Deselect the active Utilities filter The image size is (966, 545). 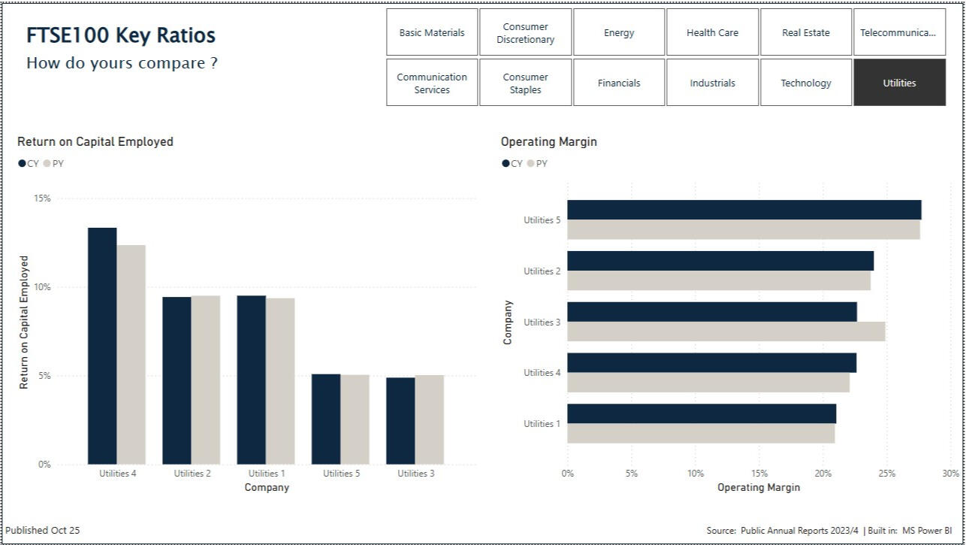click(x=899, y=83)
